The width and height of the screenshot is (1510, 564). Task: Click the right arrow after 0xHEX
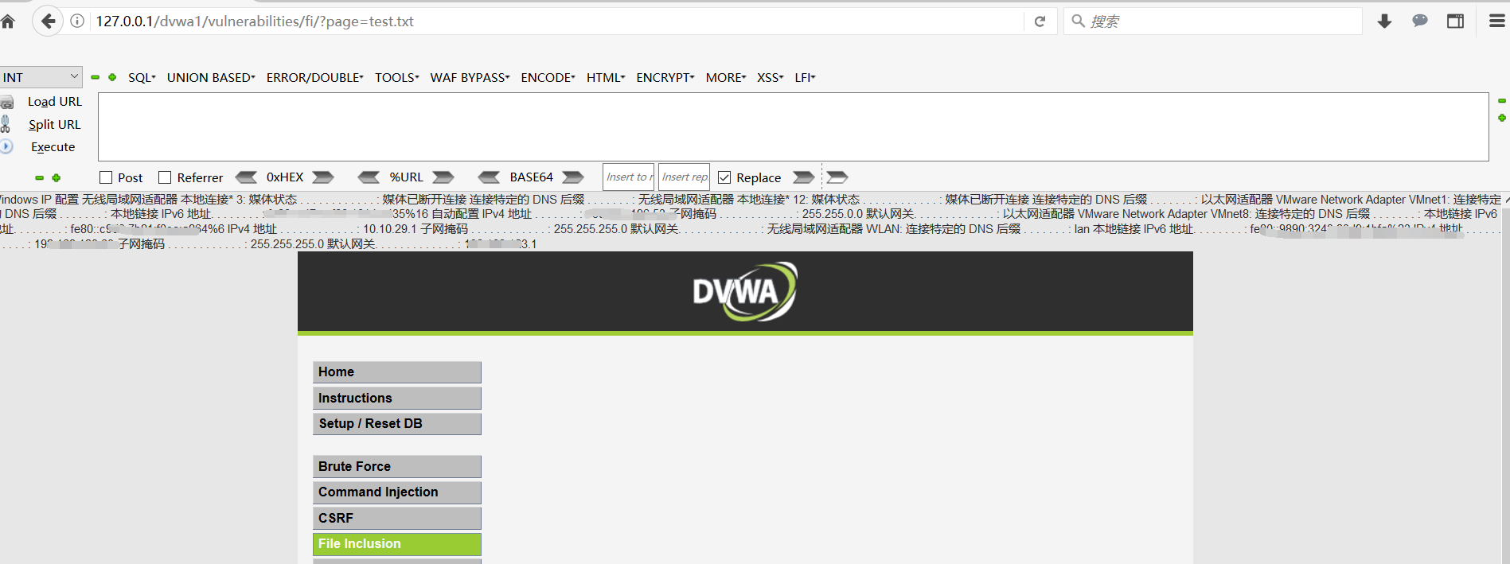pos(323,177)
